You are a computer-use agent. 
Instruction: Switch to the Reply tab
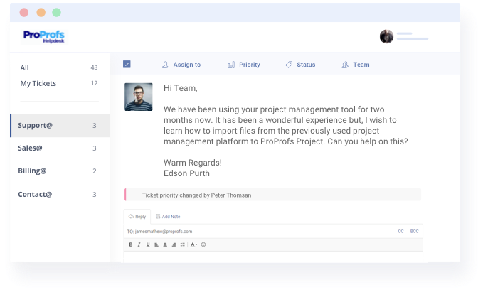[x=137, y=216]
